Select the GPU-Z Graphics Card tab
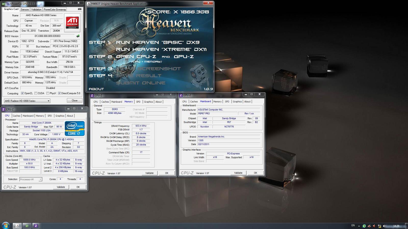The height and width of the screenshot is (229, 408). point(11,9)
